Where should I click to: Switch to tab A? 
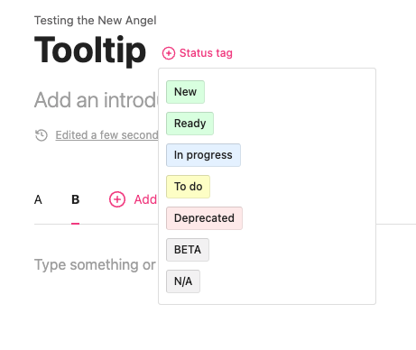point(38,199)
